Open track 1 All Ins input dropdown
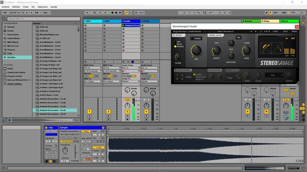Viewport: 307px width, 172px height. pyautogui.click(x=93, y=68)
